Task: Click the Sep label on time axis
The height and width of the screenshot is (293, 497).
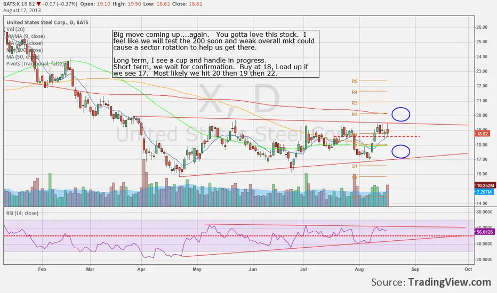Action: coord(415,269)
